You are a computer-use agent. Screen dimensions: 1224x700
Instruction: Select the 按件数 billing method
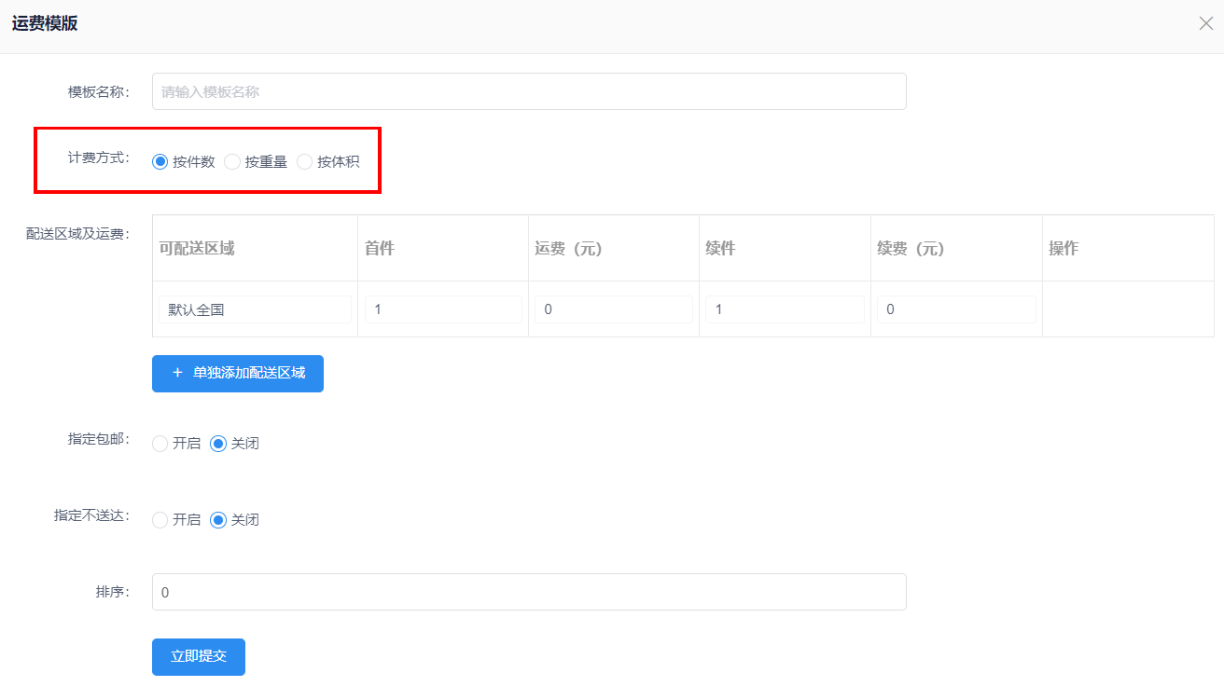(160, 161)
